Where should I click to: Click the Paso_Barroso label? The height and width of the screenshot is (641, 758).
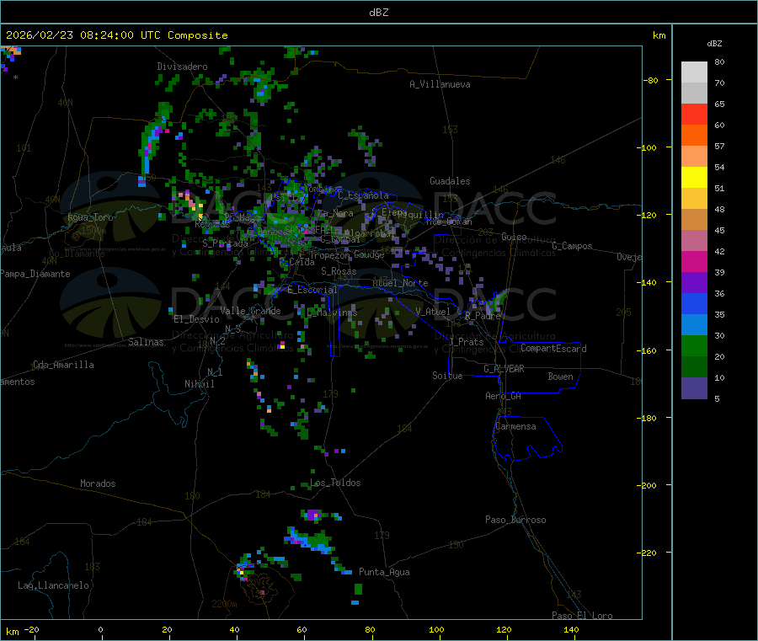[515, 520]
